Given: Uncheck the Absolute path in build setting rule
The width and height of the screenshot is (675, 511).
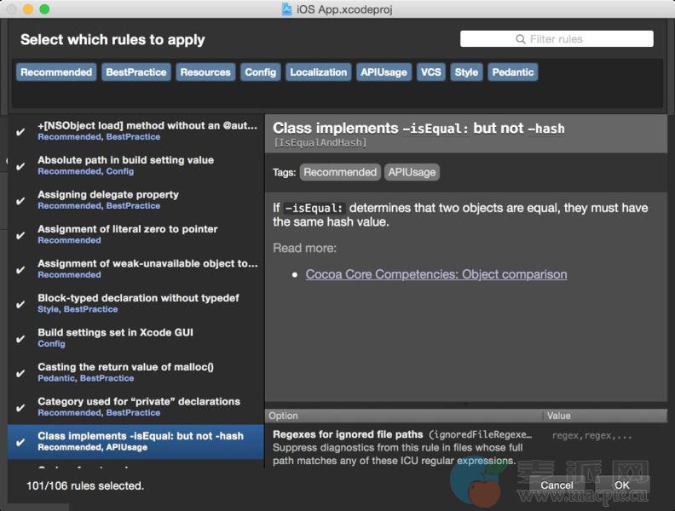Looking at the screenshot, I should pos(20,166).
